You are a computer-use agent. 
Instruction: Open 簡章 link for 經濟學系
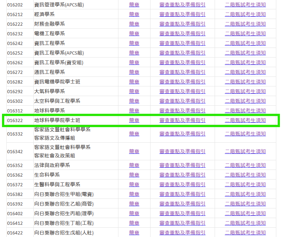[x=134, y=14]
